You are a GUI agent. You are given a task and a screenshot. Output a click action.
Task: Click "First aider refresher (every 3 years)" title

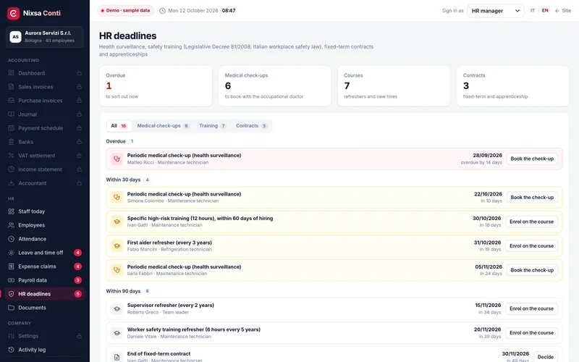169,243
